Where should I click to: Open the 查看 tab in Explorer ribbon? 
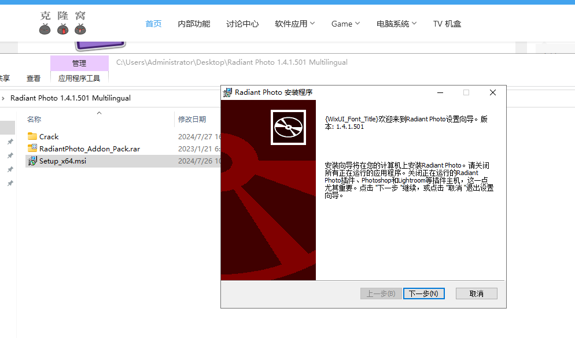34,79
